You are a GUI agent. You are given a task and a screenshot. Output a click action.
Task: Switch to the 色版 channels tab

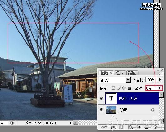pyautogui.click(x=120, y=73)
